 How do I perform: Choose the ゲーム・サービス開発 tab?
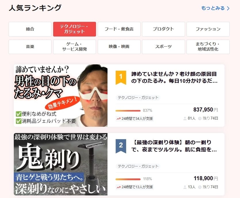point(74,47)
